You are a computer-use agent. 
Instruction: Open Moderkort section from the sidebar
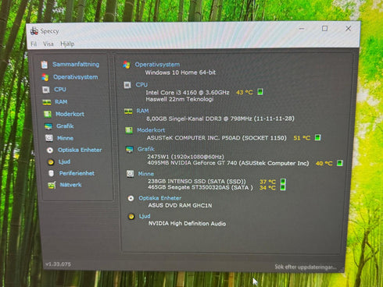click(x=70, y=114)
